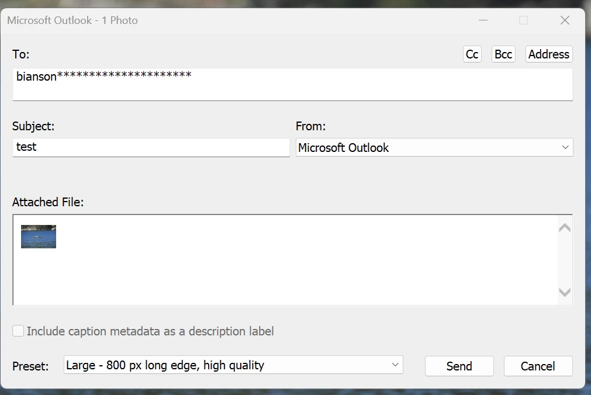
Task: Open the Address book button
Action: coord(549,54)
